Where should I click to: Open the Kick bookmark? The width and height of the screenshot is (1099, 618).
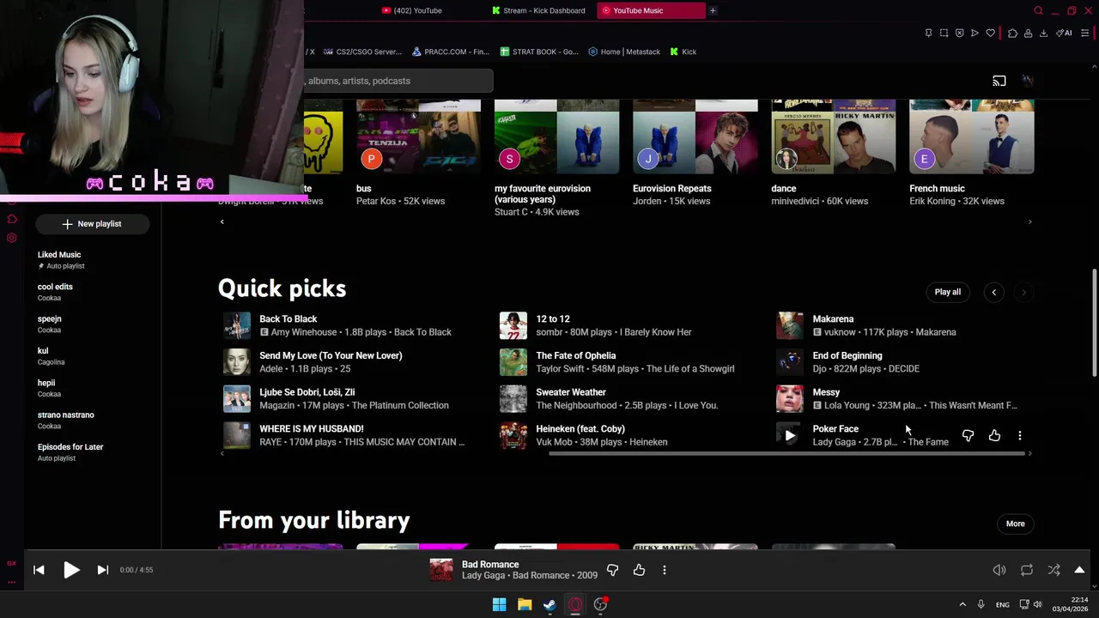click(683, 51)
